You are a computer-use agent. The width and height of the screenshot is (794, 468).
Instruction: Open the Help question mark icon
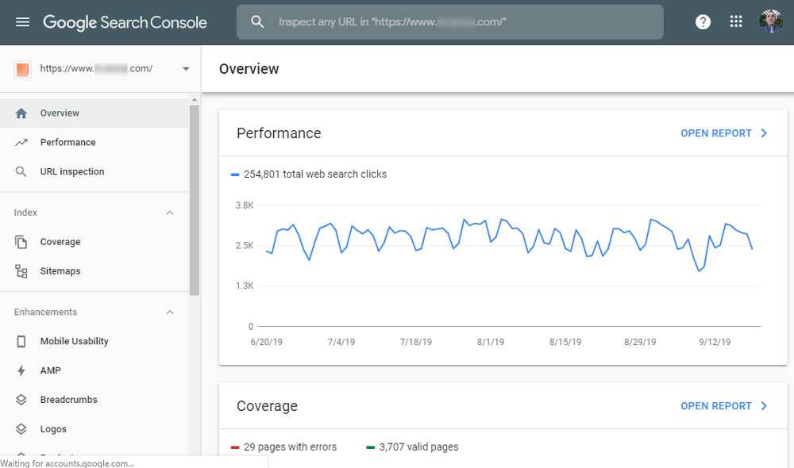[703, 21]
